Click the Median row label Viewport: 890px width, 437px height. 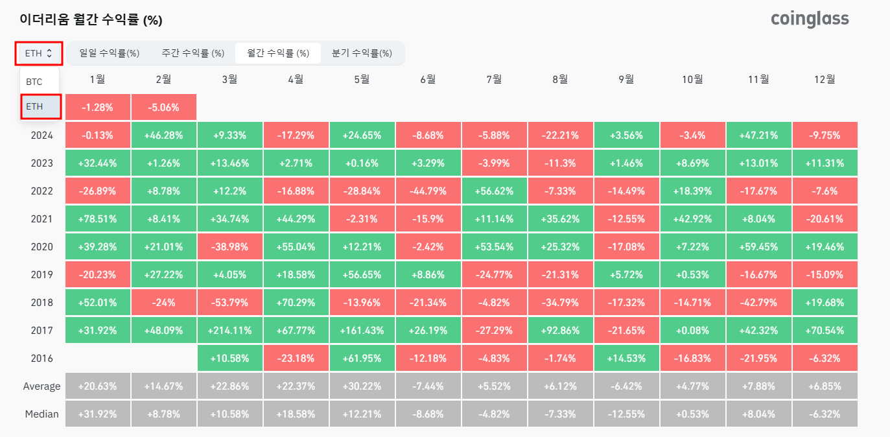click(x=40, y=413)
